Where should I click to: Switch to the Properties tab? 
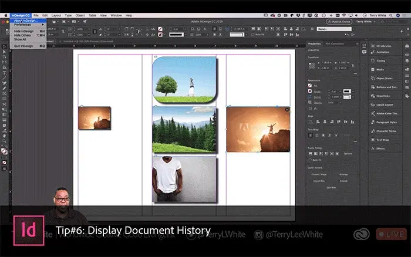coord(315,43)
